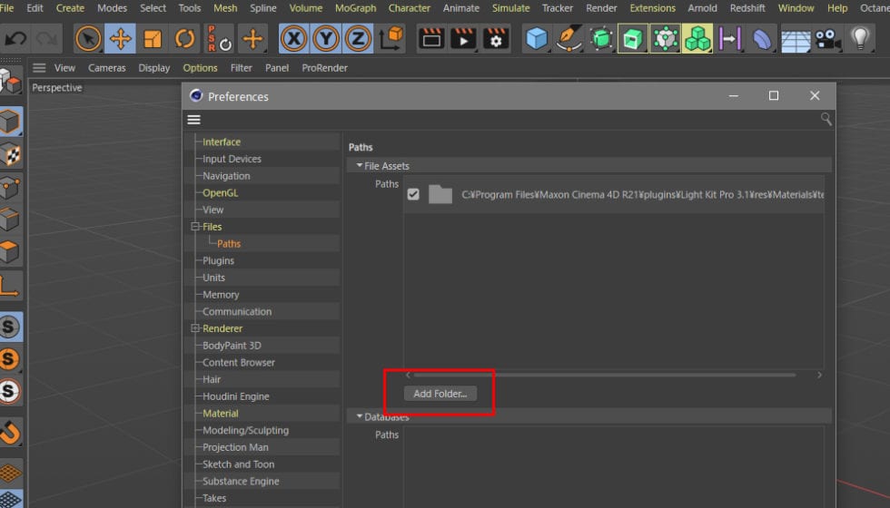Viewport: 890px width, 508px height.
Task: Click the File Assets horizontal scrollbar
Action: tap(605, 375)
